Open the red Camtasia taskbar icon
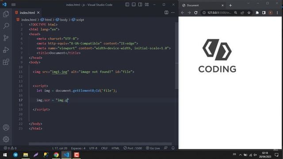This screenshot has width=283, height=159. click(76, 155)
